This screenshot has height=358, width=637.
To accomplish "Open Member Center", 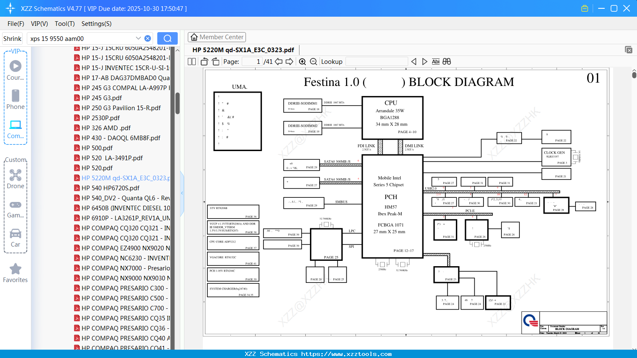I will pyautogui.click(x=217, y=37).
